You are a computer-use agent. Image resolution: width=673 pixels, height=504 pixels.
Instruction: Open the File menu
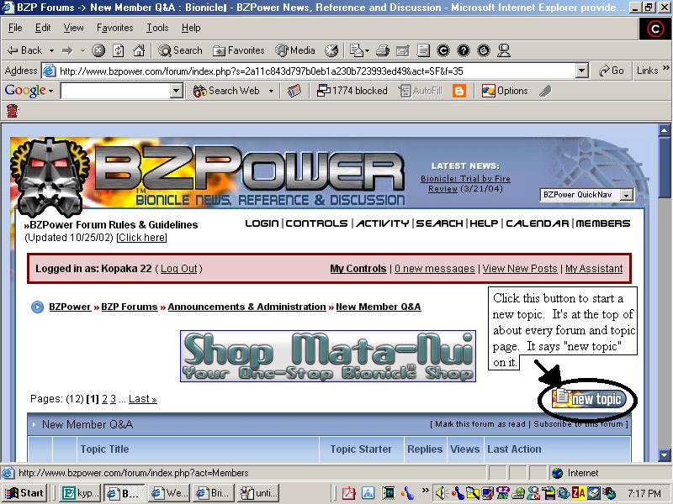pos(15,28)
